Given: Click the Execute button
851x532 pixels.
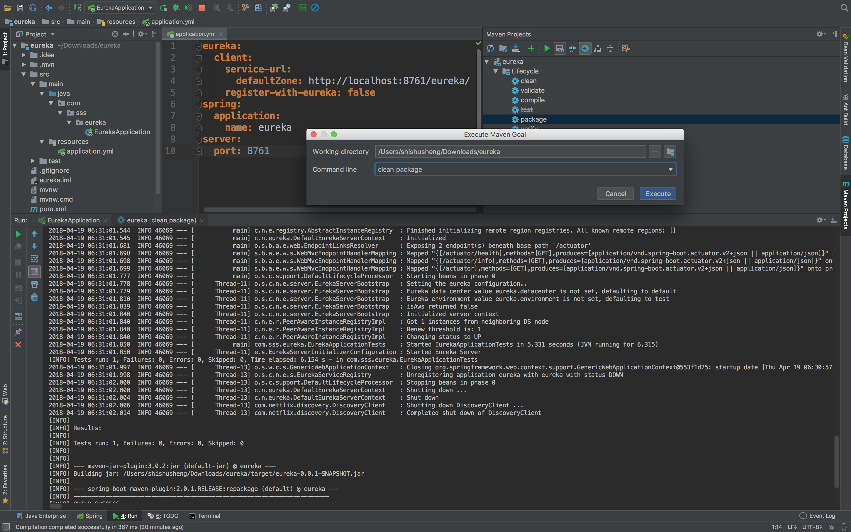Looking at the screenshot, I should pyautogui.click(x=657, y=194).
